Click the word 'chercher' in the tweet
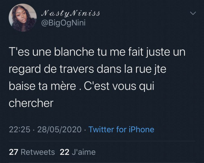The width and height of the screenshot is (204, 163). pyautogui.click(x=31, y=103)
